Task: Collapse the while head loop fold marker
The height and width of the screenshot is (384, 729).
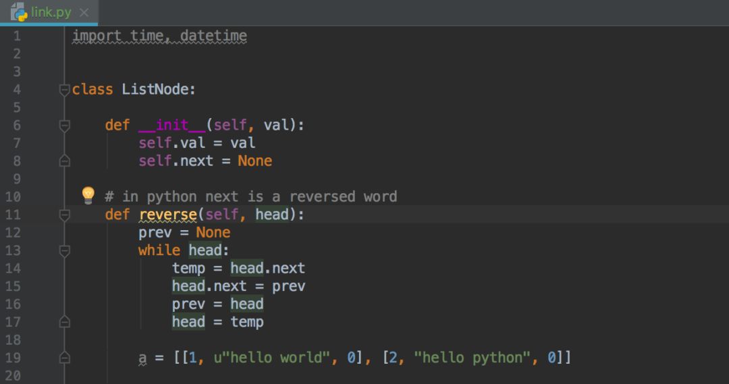Action: pyautogui.click(x=65, y=250)
